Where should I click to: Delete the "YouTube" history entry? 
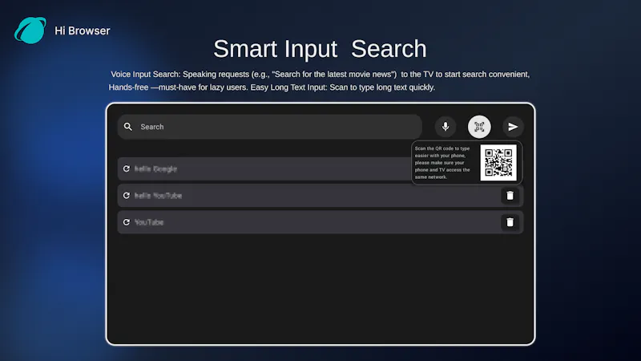pyautogui.click(x=510, y=222)
